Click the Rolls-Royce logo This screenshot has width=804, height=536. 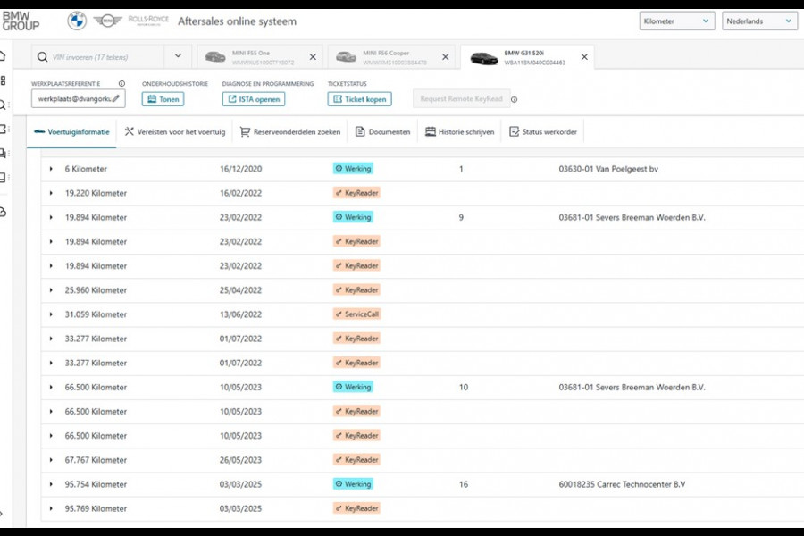pos(148,21)
